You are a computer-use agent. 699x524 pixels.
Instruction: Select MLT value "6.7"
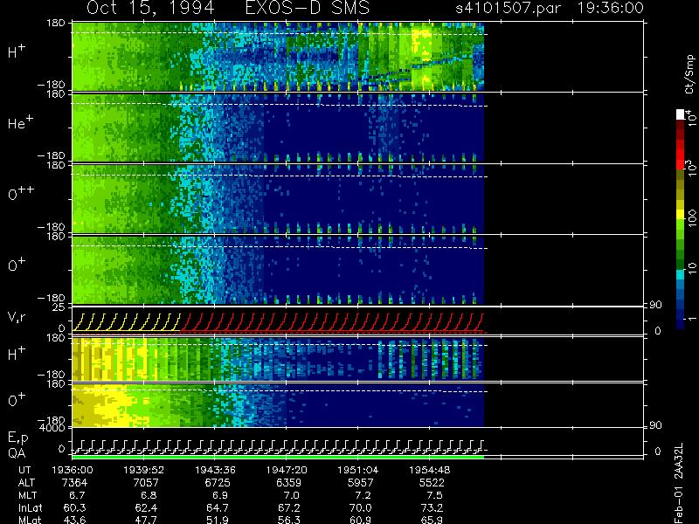[78, 495]
